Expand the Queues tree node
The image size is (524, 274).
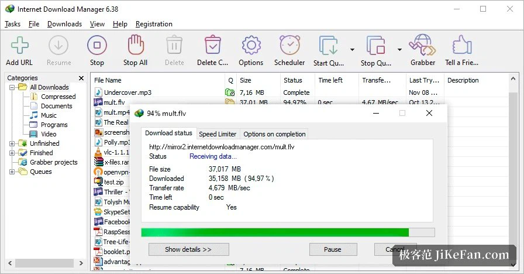(12, 172)
